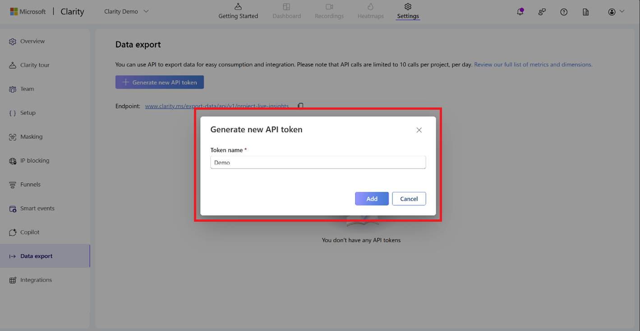This screenshot has width=640, height=331.
Task: Click the Clarity tour icon in sidebar
Action: tap(13, 65)
